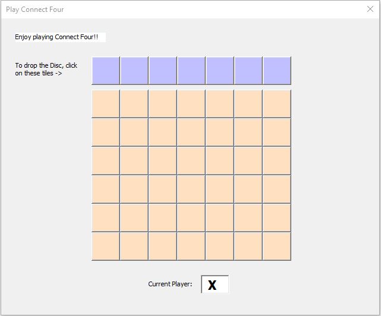Drop a disc in the sixth purple tile
The width and height of the screenshot is (381, 316).
248,71
